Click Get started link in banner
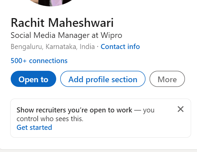This screenshot has height=152, width=197. pyautogui.click(x=34, y=127)
